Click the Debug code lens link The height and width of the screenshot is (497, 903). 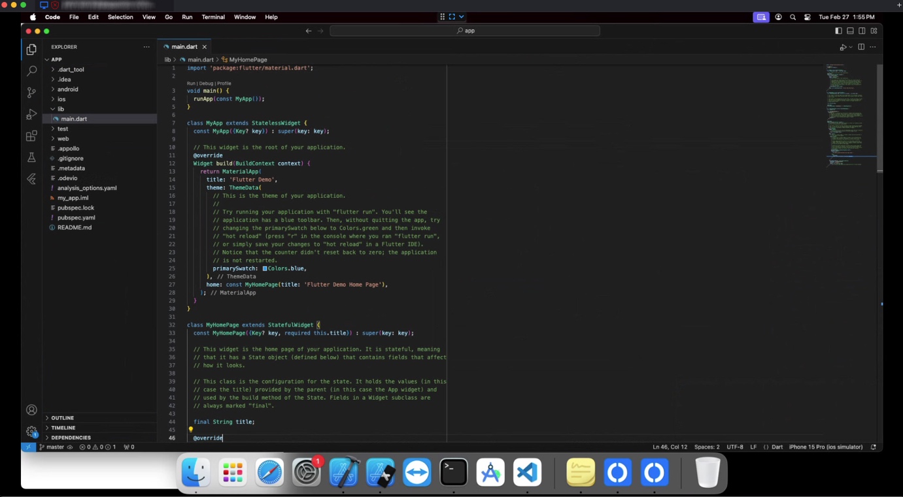pyautogui.click(x=206, y=84)
